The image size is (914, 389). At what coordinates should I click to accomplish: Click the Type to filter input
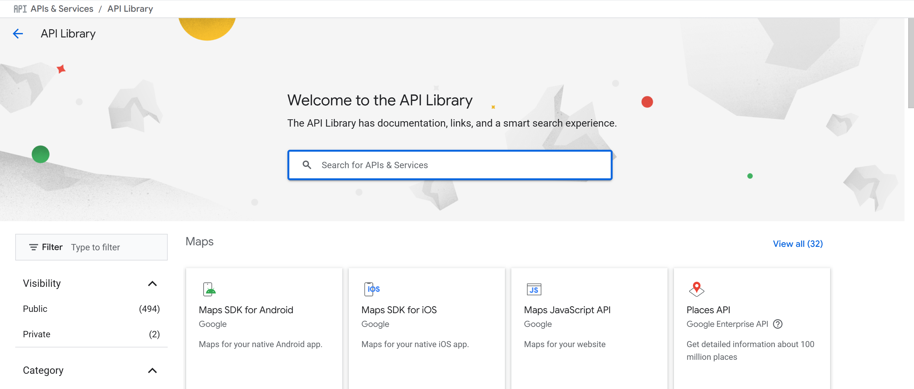[x=114, y=247]
